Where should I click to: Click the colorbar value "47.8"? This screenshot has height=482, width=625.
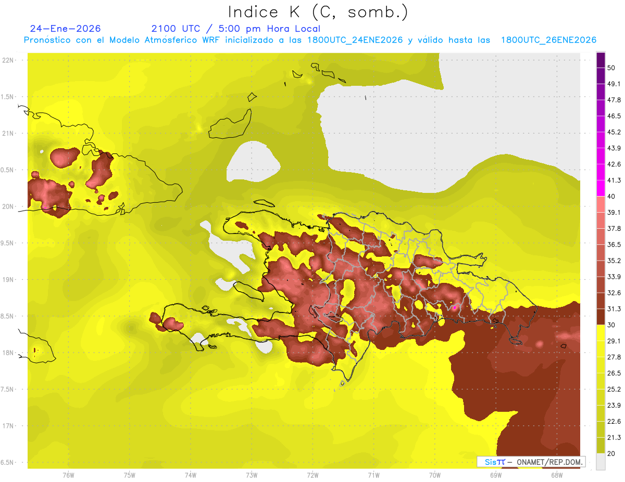pyautogui.click(x=614, y=100)
